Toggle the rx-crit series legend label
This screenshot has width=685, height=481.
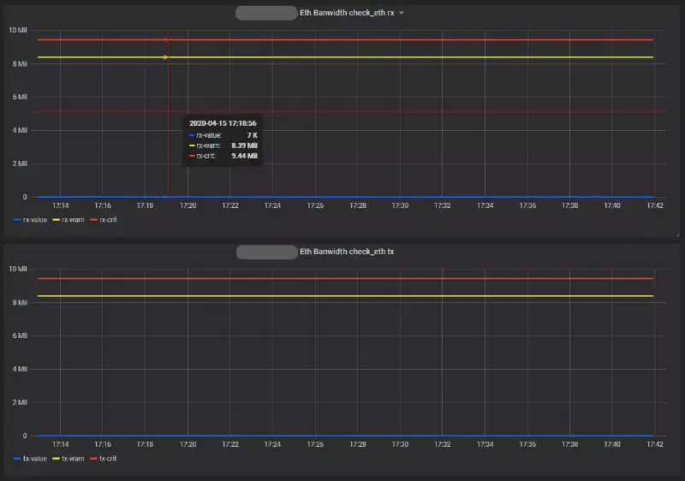(x=109, y=220)
